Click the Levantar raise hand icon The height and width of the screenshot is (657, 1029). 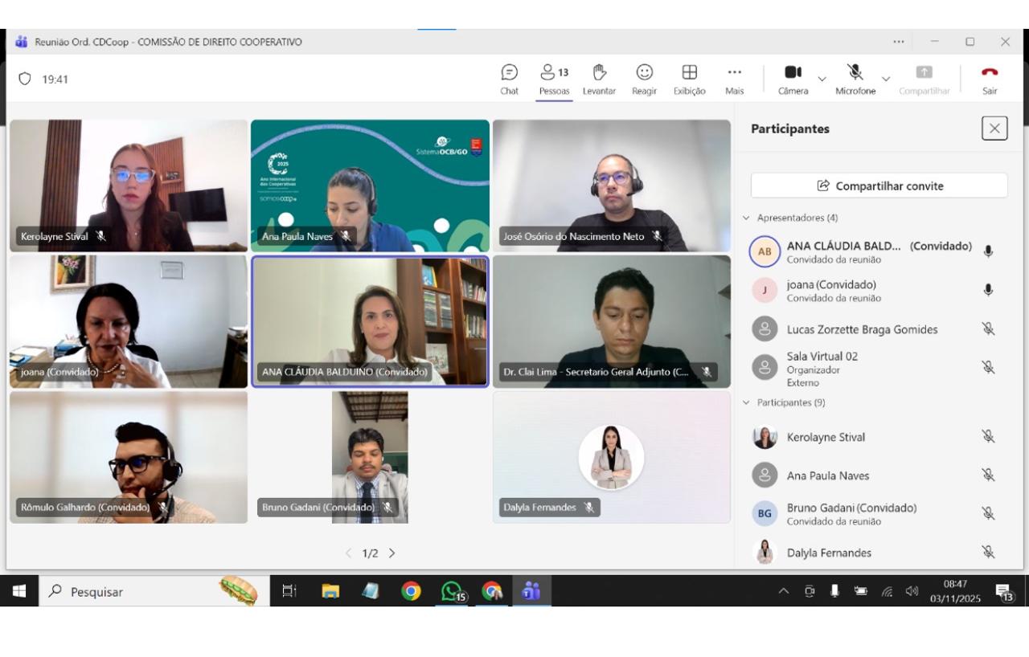(599, 79)
